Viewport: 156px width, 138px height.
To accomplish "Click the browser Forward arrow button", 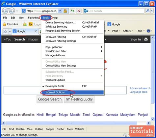I will pos(12,11).
